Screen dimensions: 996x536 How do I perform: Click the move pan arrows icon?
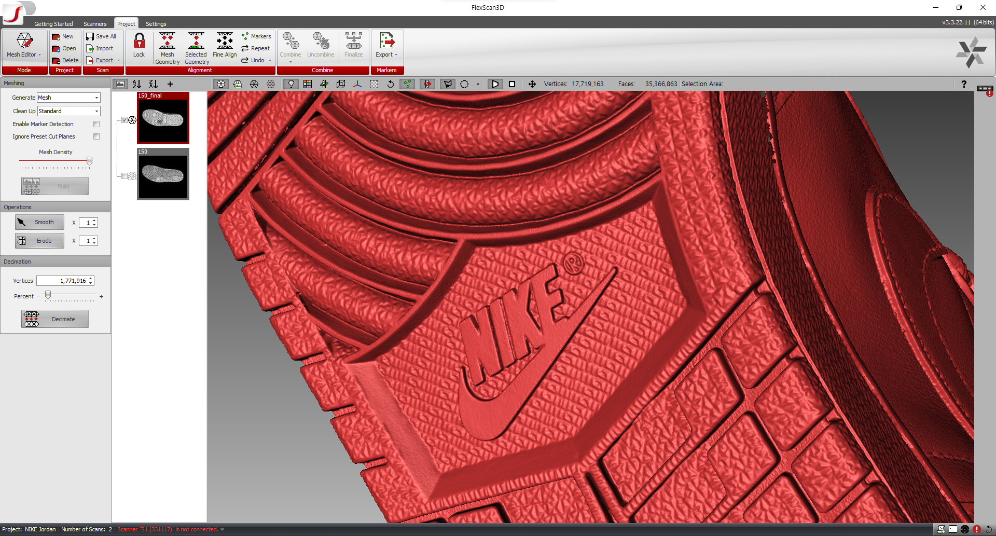pyautogui.click(x=532, y=84)
